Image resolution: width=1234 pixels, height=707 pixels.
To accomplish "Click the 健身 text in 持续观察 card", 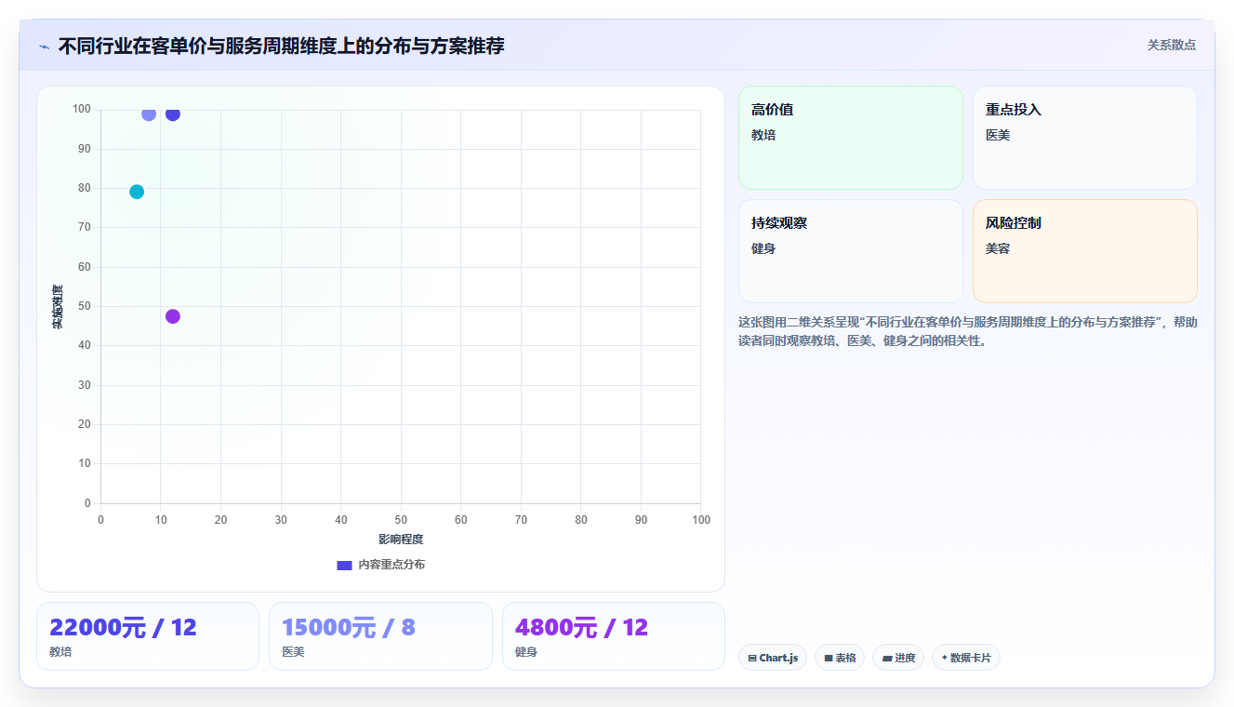I will click(763, 248).
